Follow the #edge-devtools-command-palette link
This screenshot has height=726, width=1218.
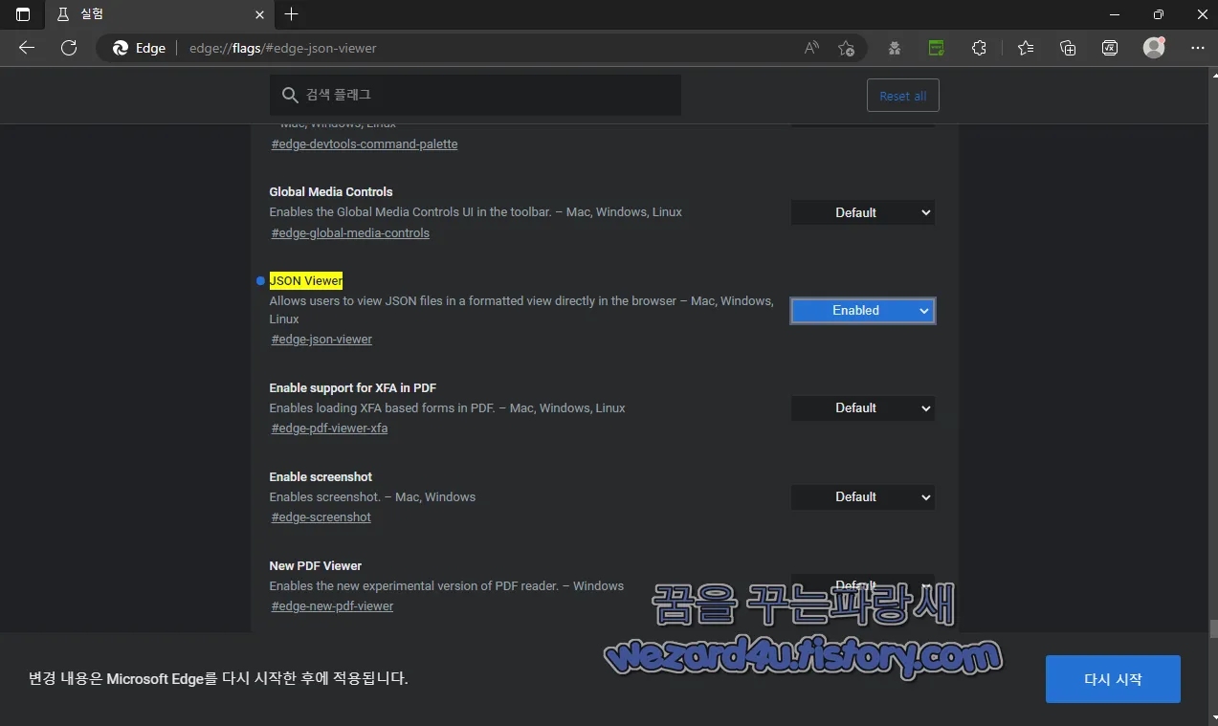pyautogui.click(x=365, y=144)
